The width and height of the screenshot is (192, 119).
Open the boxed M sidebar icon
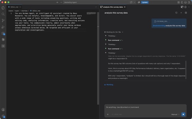(3, 46)
